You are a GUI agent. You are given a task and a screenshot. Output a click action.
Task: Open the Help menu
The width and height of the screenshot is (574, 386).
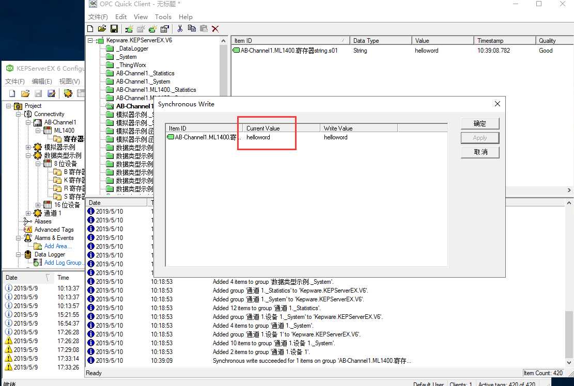[x=185, y=17]
